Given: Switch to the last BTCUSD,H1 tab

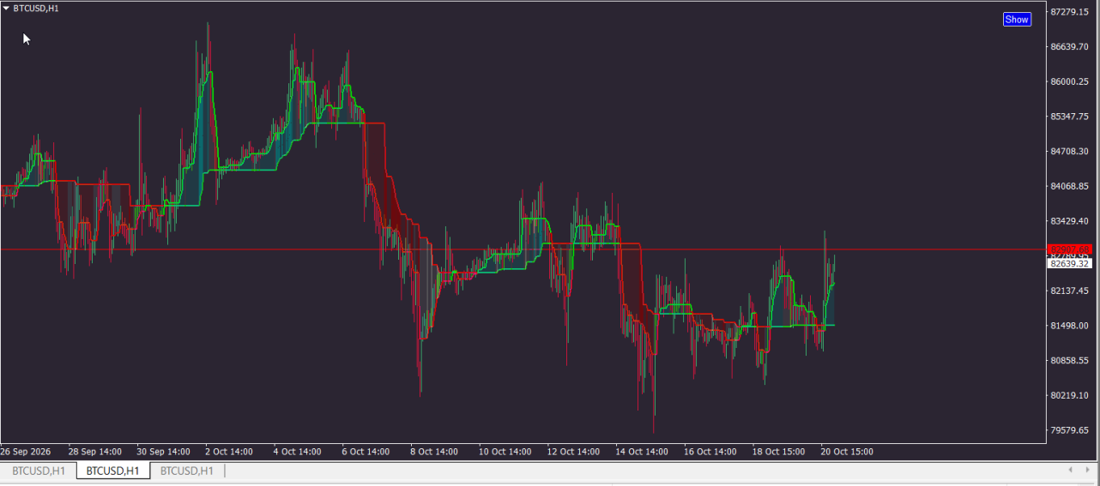Looking at the screenshot, I should (187, 471).
